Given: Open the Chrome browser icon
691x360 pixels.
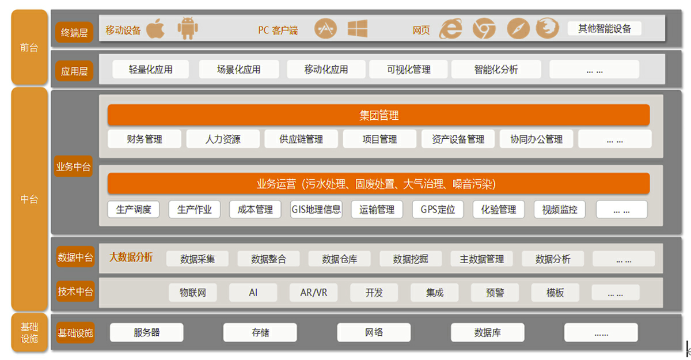Looking at the screenshot, I should (x=484, y=29).
